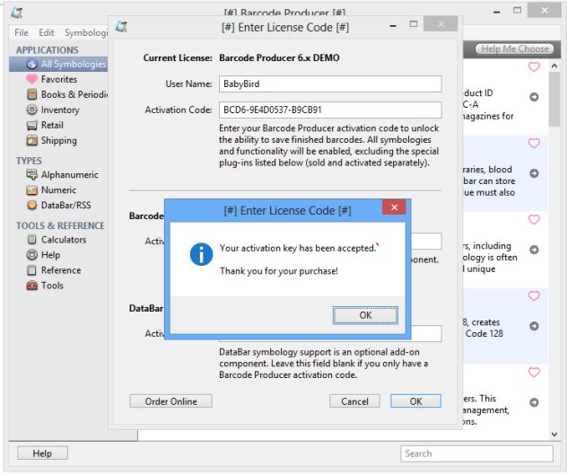Click the Reference clipboard icon
This screenshot has height=475, width=567.
pos(31,270)
